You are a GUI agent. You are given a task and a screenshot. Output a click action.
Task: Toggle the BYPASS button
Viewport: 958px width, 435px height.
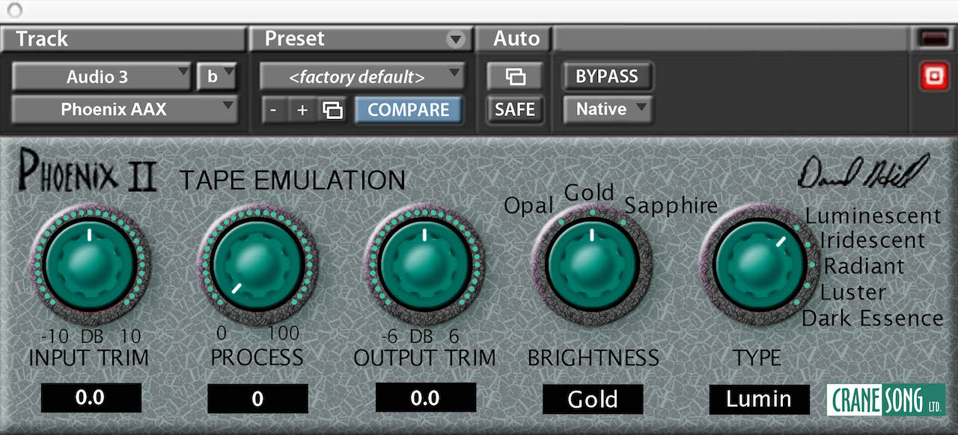606,76
